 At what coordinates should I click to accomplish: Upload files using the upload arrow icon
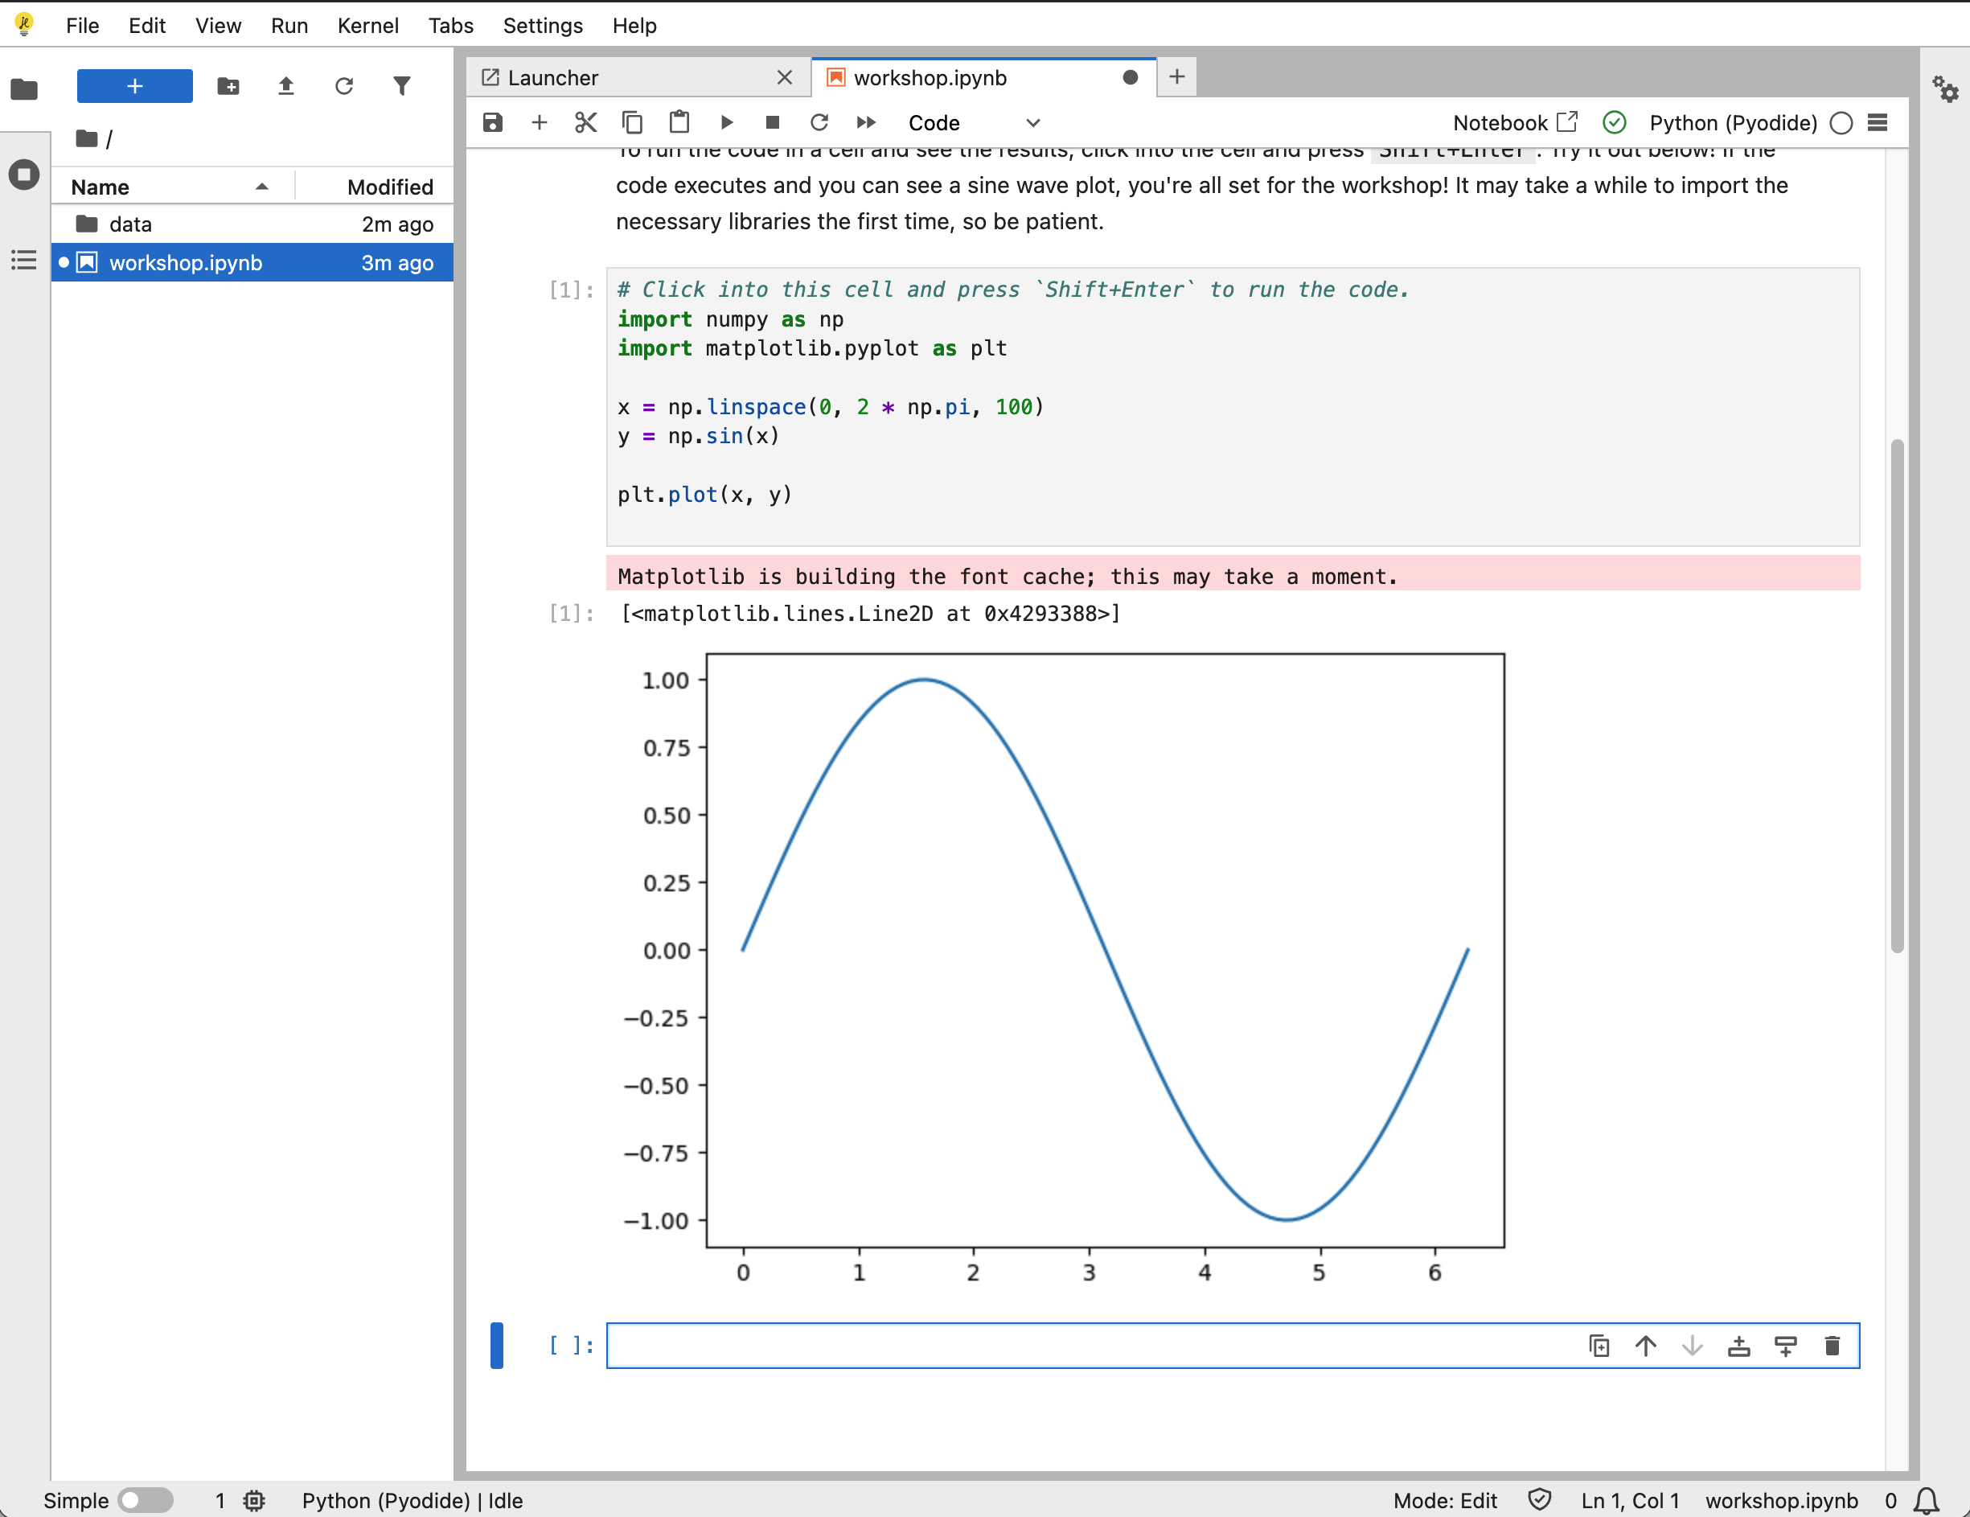tap(285, 86)
